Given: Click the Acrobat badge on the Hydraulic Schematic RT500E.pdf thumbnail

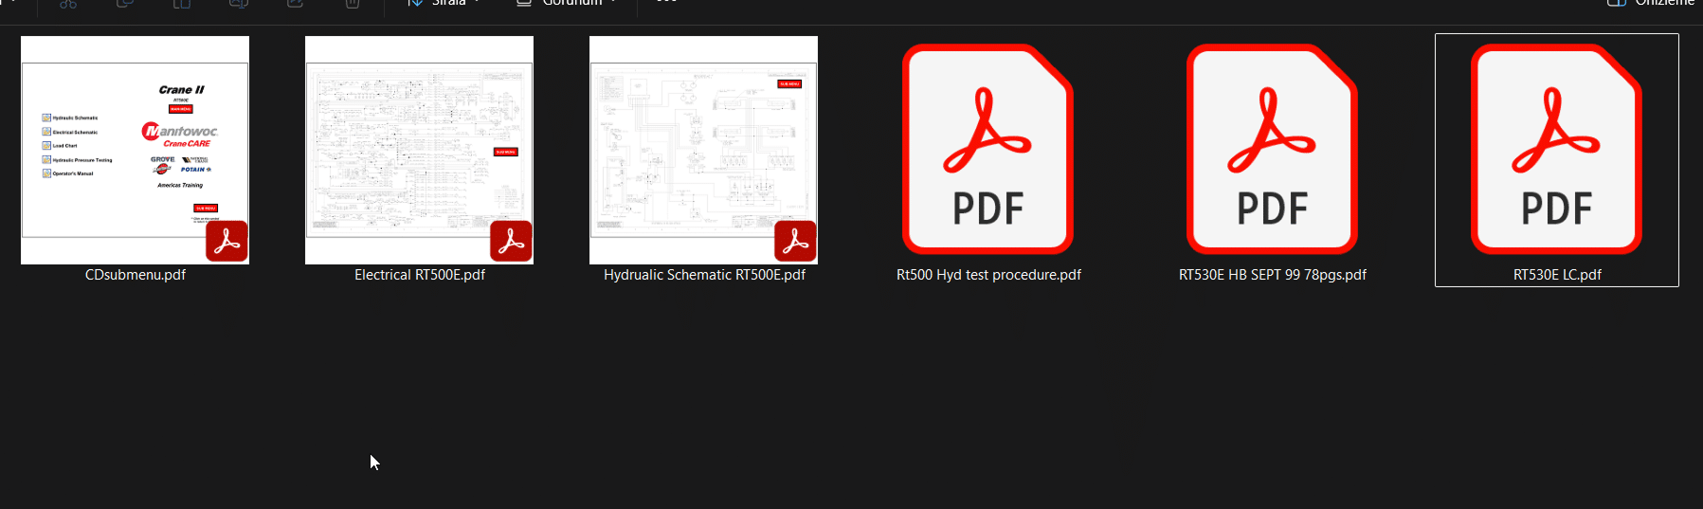Looking at the screenshot, I should pos(795,241).
